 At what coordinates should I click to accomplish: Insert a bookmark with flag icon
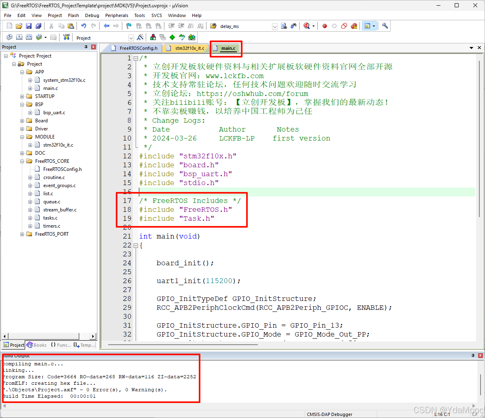129,26
